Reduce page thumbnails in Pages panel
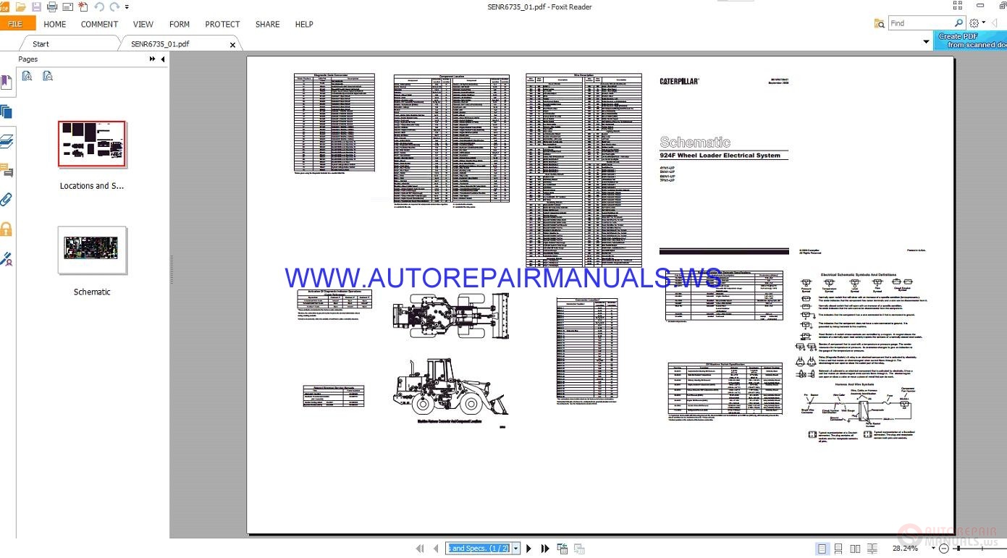 click(48, 76)
